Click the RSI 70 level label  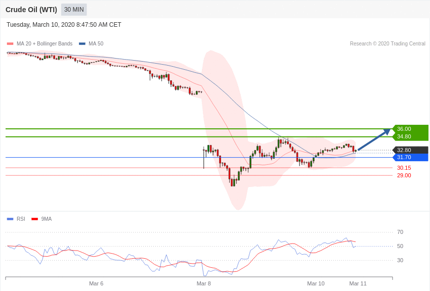(400, 232)
